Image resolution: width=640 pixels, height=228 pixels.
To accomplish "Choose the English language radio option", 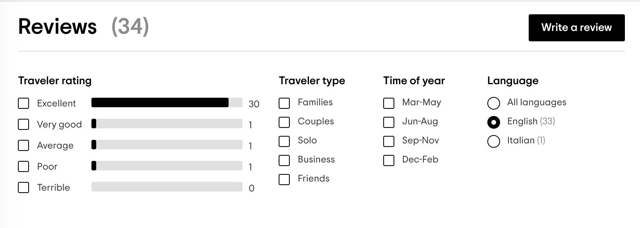I will (494, 122).
